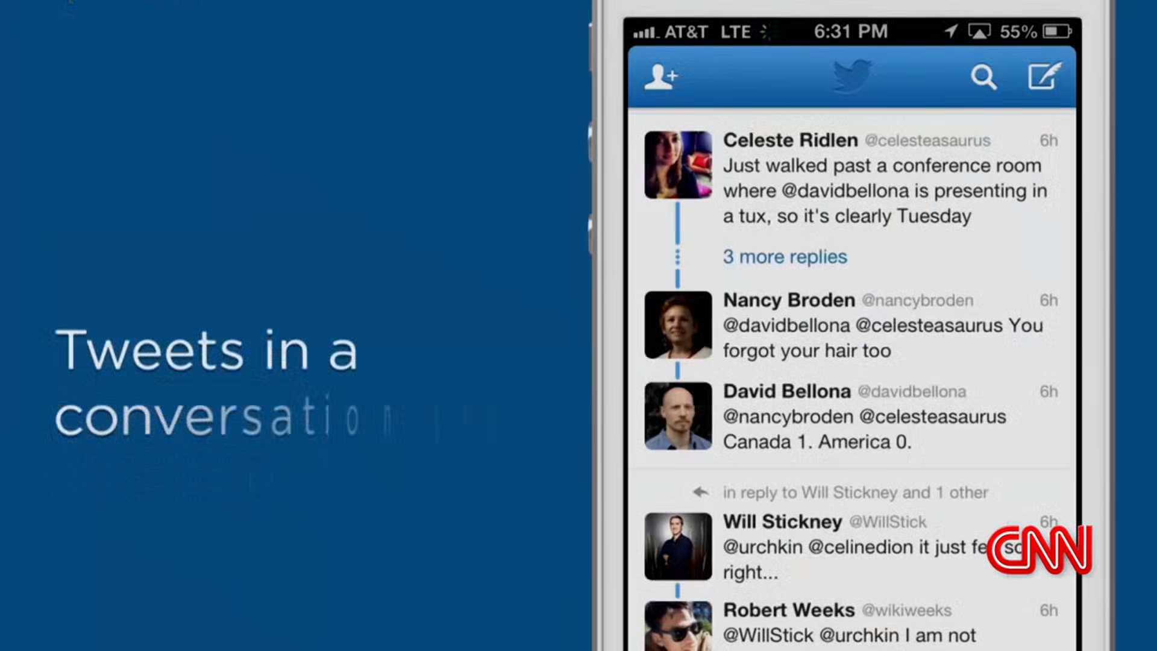The width and height of the screenshot is (1157, 651).
Task: Tap the Robert Weeks name
Action: [788, 610]
